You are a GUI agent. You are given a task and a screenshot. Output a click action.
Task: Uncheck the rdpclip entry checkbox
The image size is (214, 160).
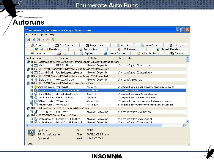point(31,65)
